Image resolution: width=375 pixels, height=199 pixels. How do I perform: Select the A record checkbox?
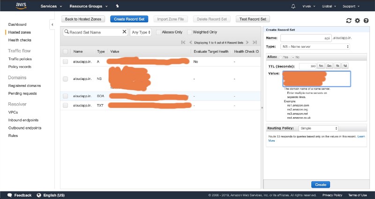65,62
